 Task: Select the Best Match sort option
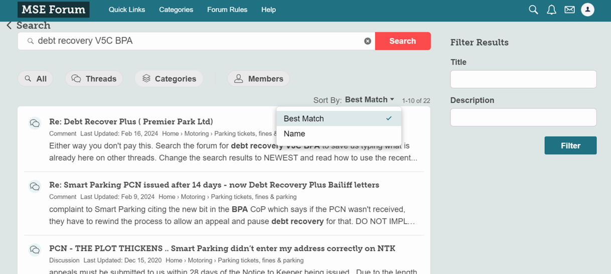click(x=304, y=118)
